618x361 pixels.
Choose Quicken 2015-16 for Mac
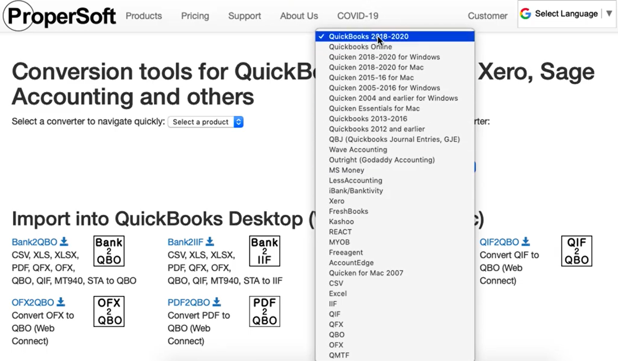pyautogui.click(x=395, y=78)
